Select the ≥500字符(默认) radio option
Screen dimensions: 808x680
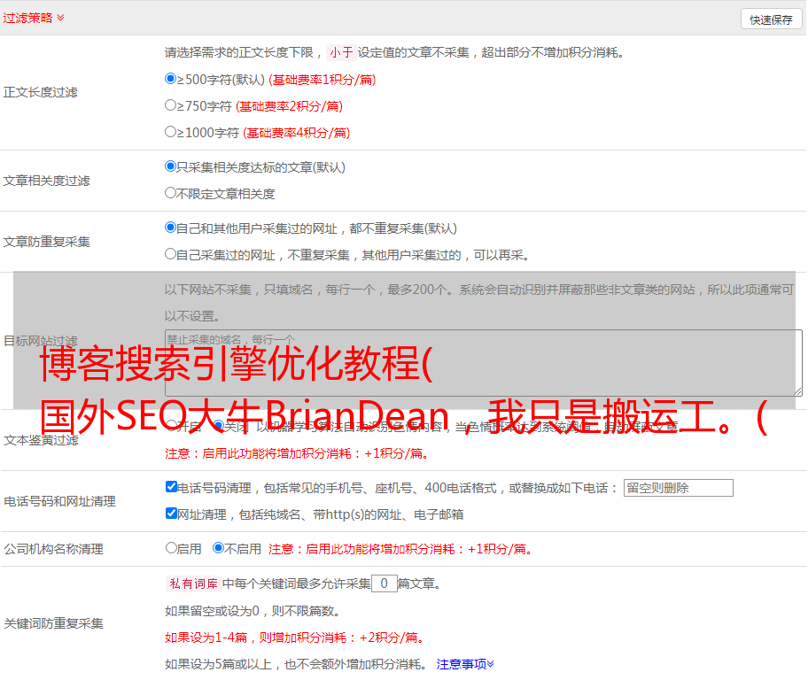coord(170,79)
